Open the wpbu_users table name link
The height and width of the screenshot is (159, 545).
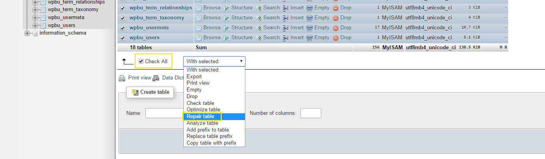pyautogui.click(x=144, y=38)
